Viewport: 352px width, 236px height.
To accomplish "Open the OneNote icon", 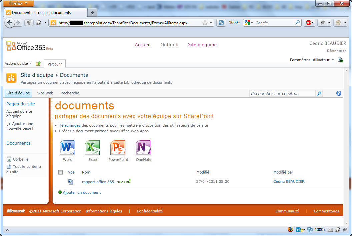I will pos(143,148).
